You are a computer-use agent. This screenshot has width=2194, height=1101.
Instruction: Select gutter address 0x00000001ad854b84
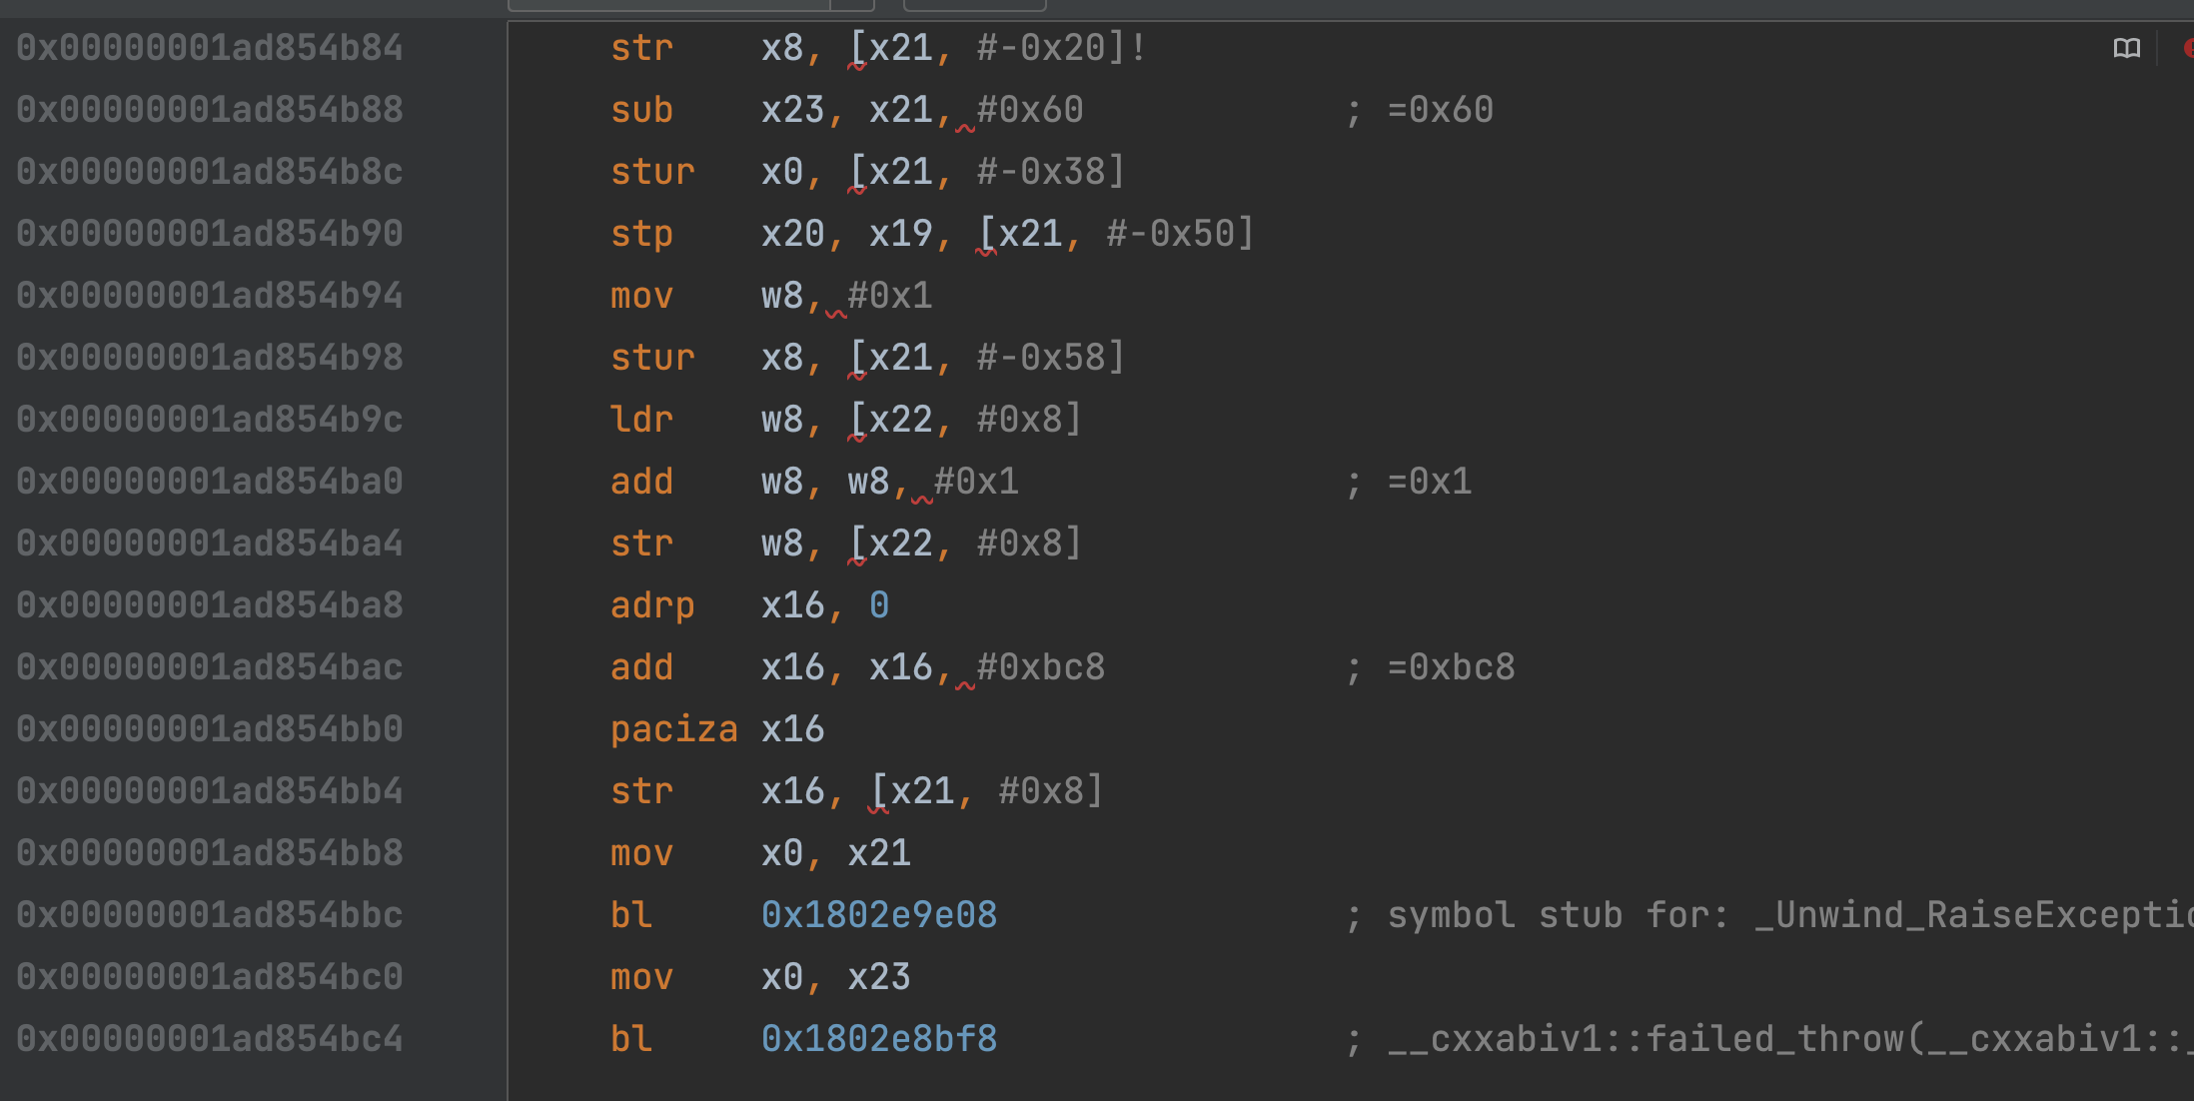(210, 48)
